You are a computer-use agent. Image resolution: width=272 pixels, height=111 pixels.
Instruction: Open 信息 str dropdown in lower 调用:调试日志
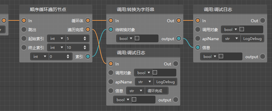136,91
